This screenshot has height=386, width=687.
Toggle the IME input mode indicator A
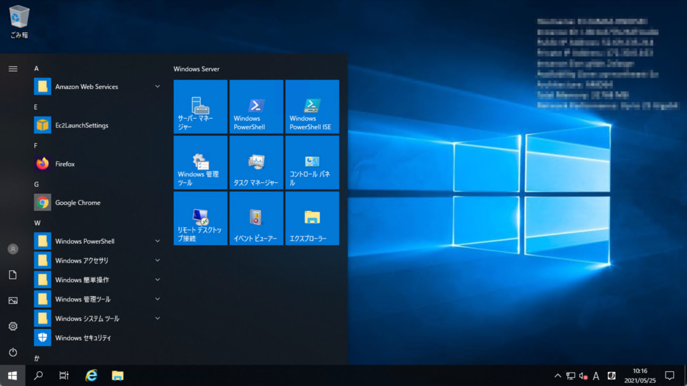tap(596, 375)
